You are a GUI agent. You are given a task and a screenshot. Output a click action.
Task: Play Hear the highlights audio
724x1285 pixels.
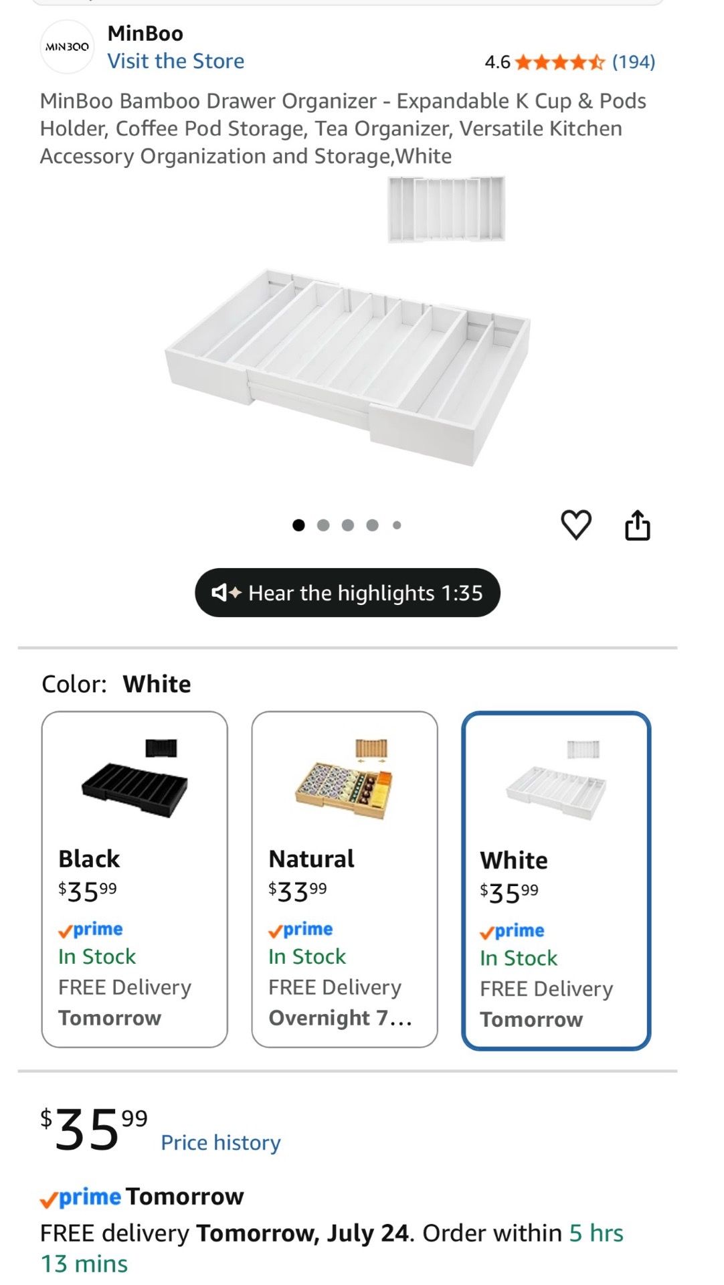tap(347, 592)
